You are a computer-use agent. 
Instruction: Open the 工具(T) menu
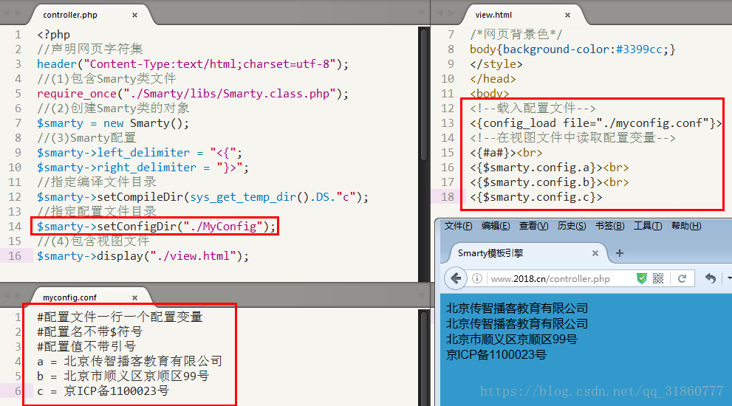pyautogui.click(x=648, y=226)
